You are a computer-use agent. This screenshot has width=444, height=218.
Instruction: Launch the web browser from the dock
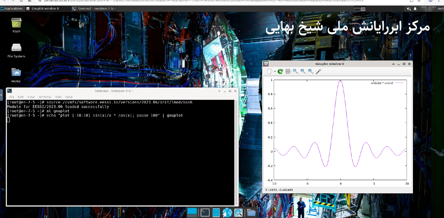click(227, 212)
